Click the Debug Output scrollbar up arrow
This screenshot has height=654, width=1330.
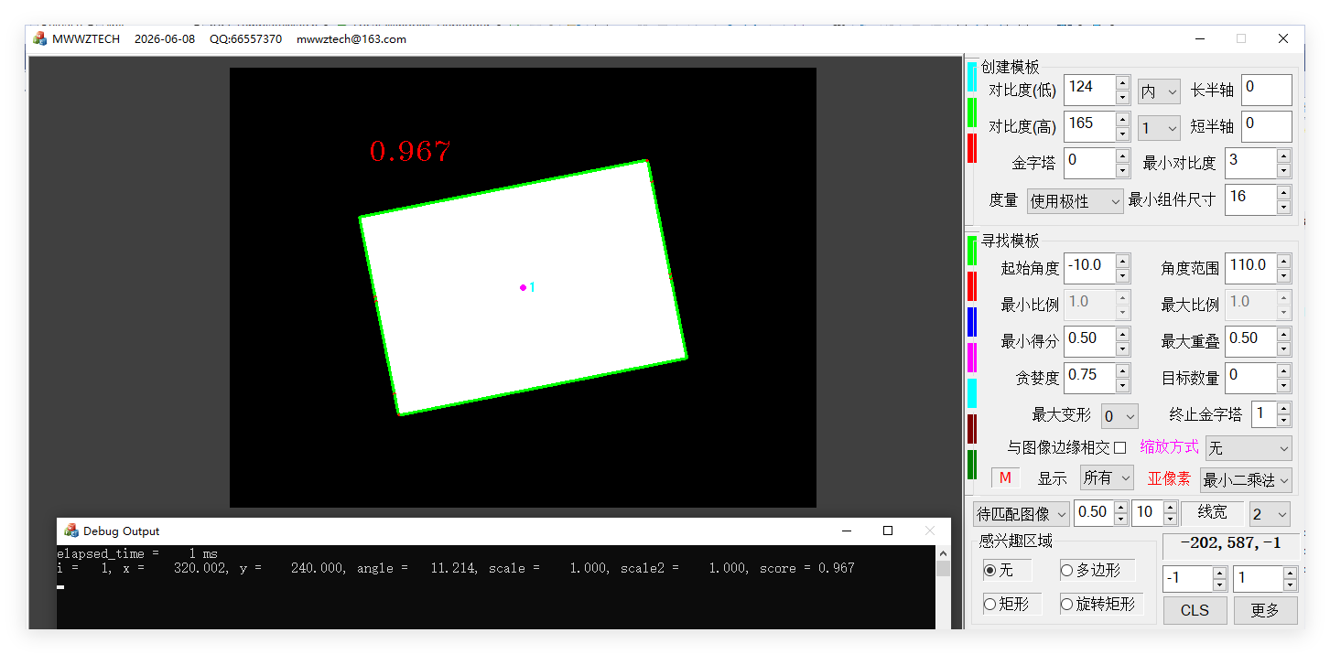(943, 552)
